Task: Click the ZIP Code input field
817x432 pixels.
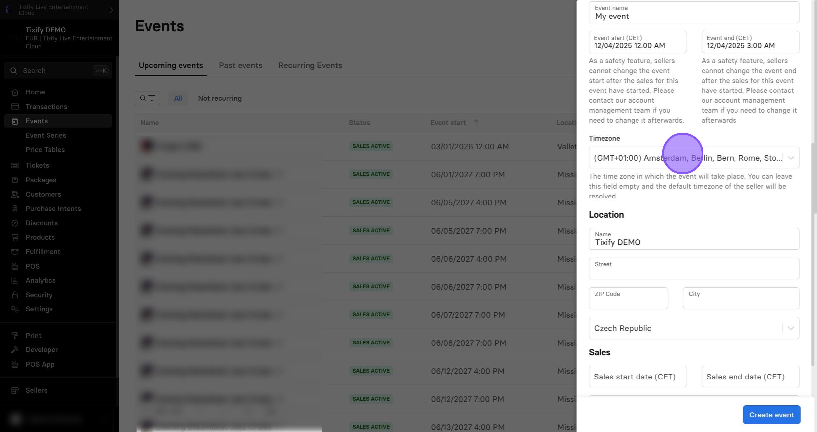Action: coord(628,298)
